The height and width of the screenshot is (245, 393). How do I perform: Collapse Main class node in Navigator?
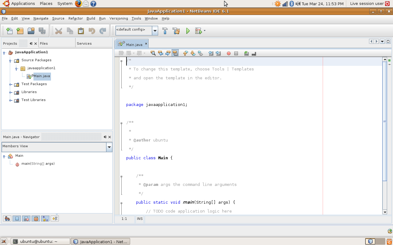point(4,156)
